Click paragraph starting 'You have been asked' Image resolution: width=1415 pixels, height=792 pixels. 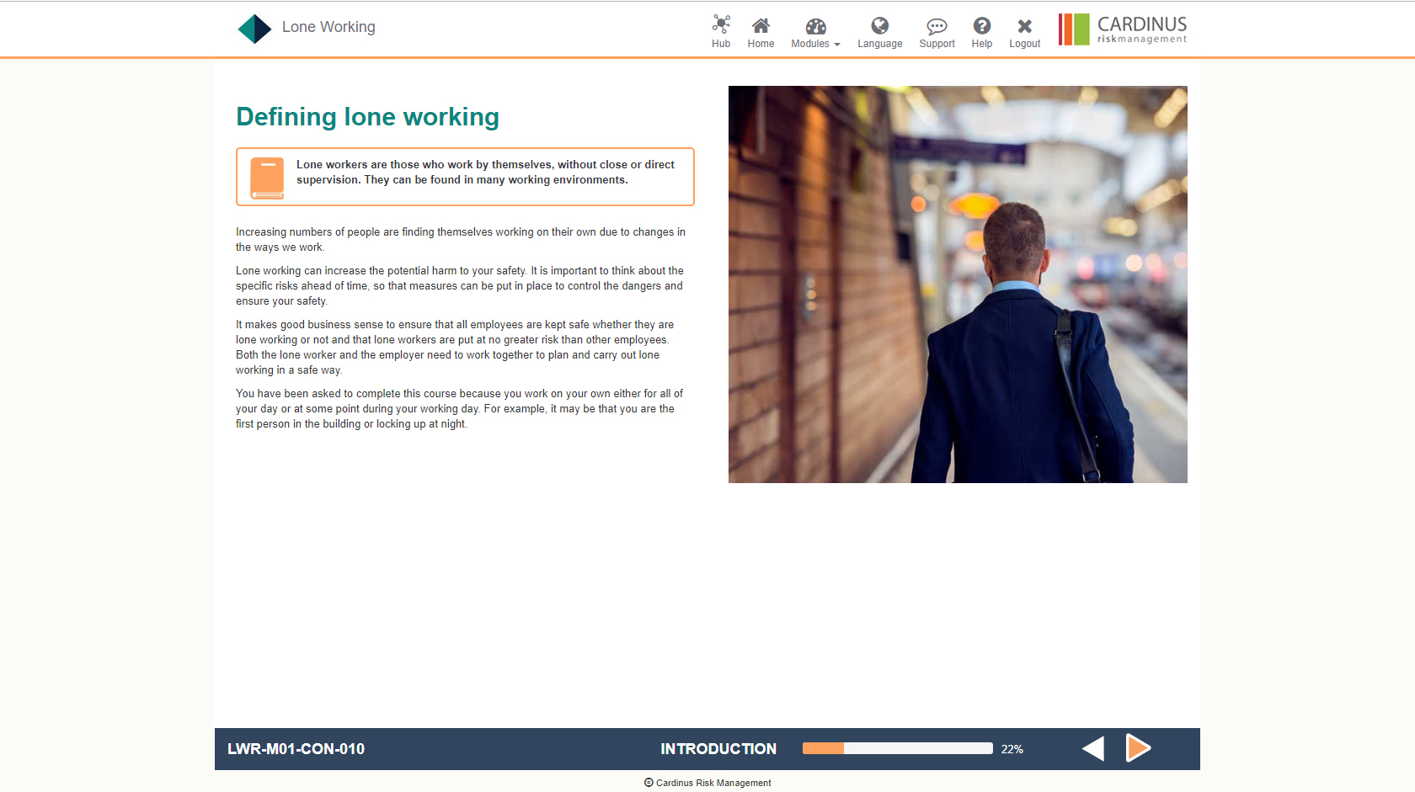(x=459, y=408)
